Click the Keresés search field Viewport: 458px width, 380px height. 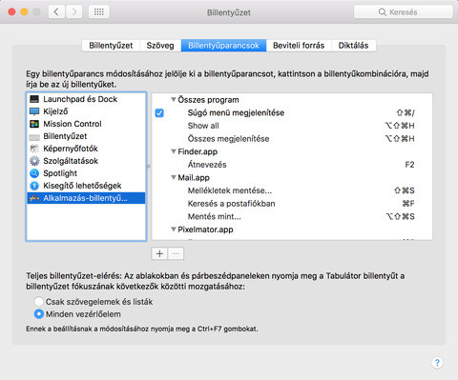[404, 12]
